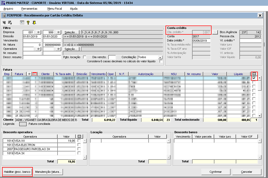The width and height of the screenshot is (268, 178).
Task: Open the Cta. crédito lookup button
Action: (x=215, y=32)
